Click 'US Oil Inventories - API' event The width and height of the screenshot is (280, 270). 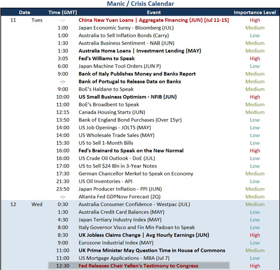pyautogui.click(x=105, y=182)
